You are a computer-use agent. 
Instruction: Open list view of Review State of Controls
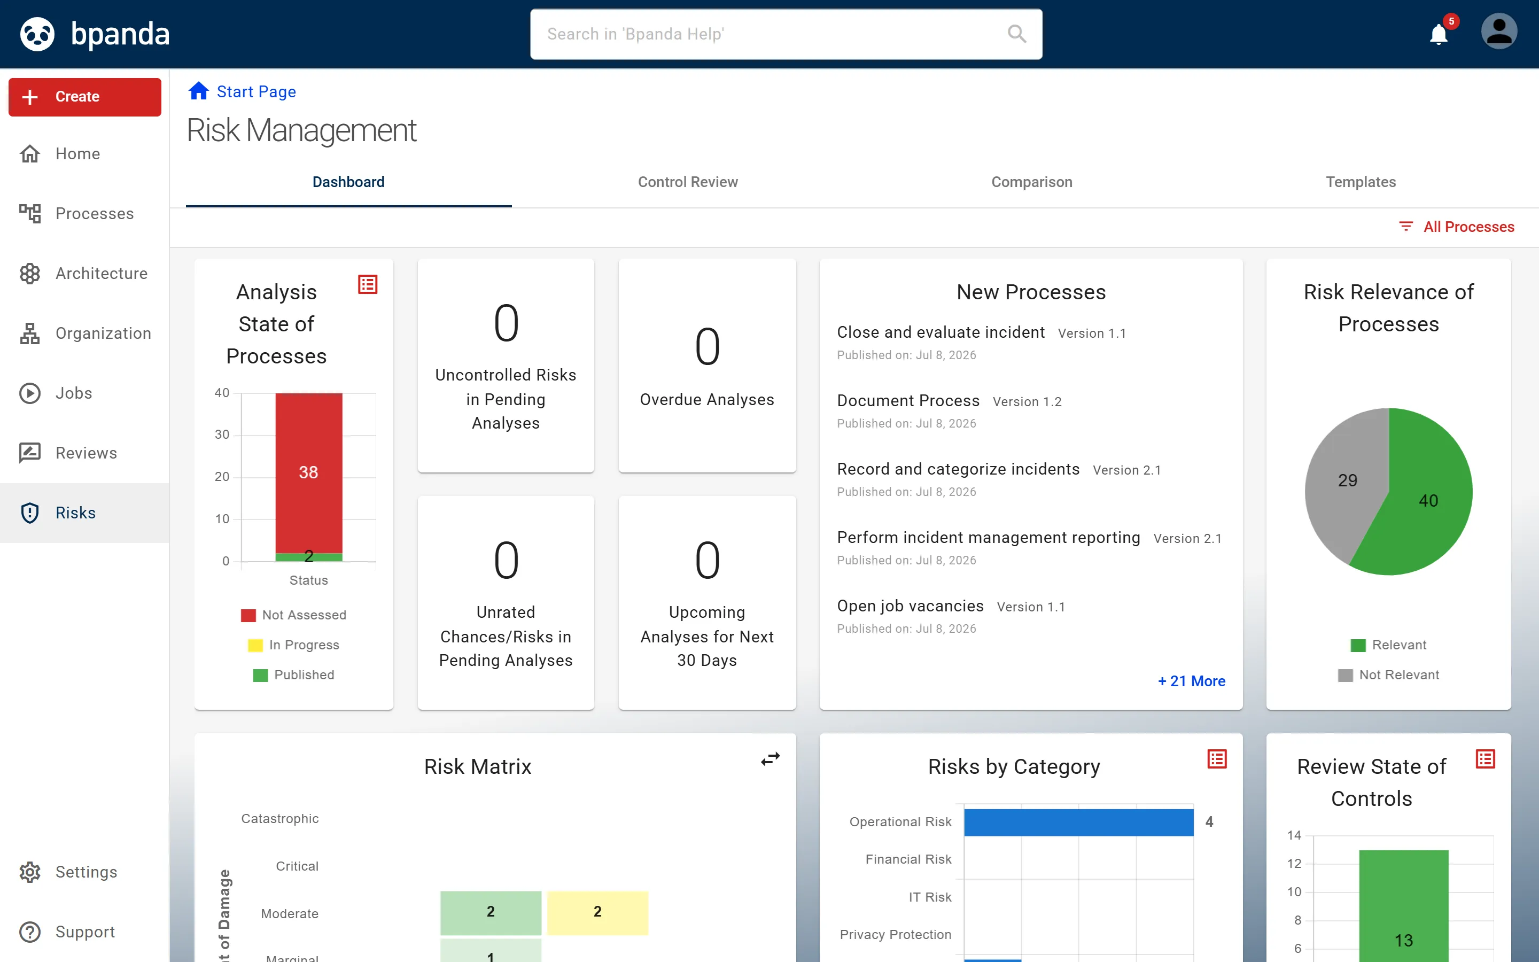pyautogui.click(x=1485, y=759)
